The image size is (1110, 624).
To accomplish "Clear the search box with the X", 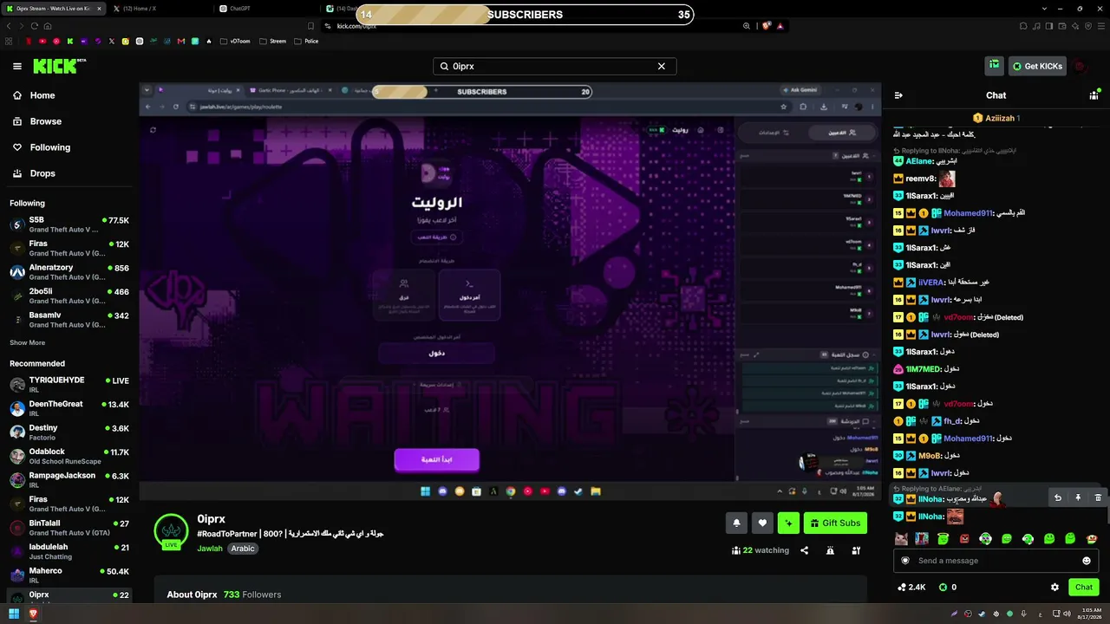I will pyautogui.click(x=661, y=66).
